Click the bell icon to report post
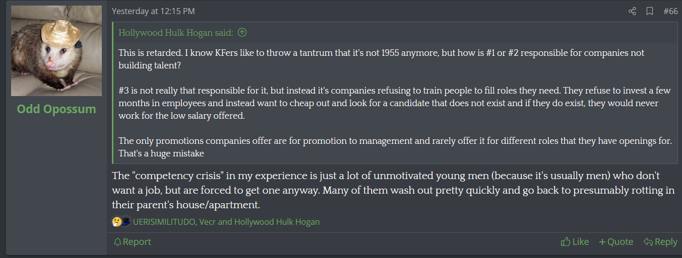Image resolution: width=682 pixels, height=258 pixels. pyautogui.click(x=117, y=242)
